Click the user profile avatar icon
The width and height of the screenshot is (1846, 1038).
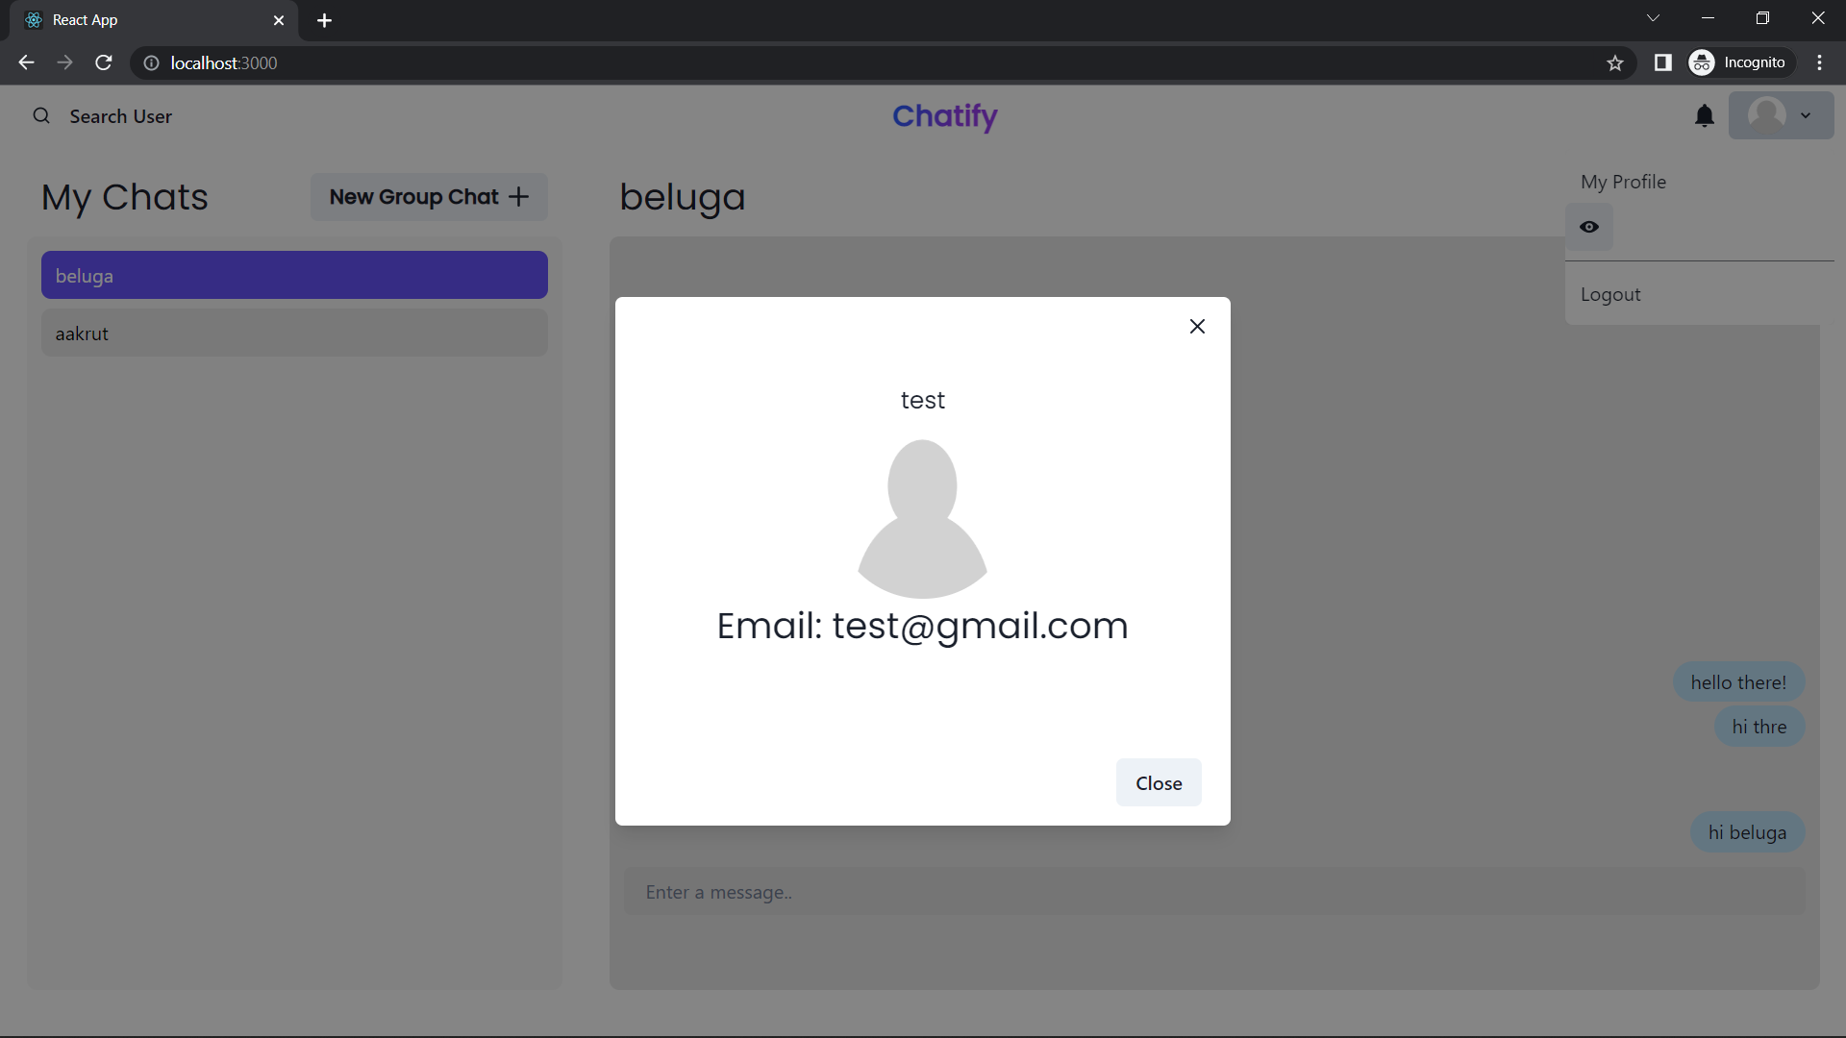[x=1767, y=114]
